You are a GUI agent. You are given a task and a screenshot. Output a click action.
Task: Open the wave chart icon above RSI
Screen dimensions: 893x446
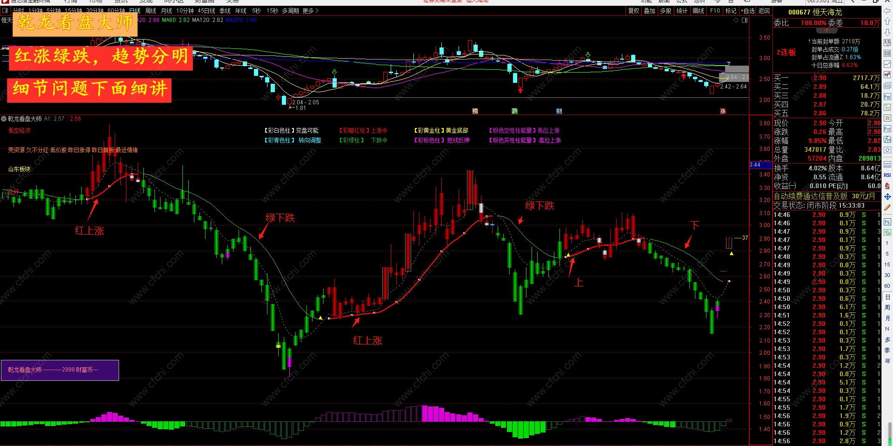887,164
